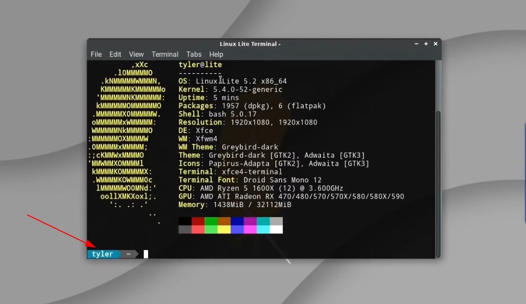Click the '~' directory prompt segment

[128, 254]
